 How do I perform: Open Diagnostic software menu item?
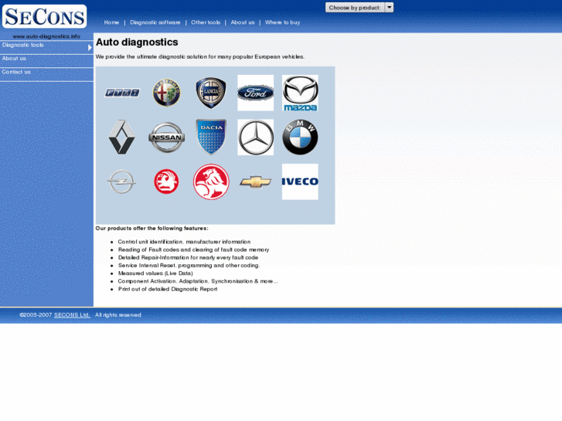click(x=155, y=22)
